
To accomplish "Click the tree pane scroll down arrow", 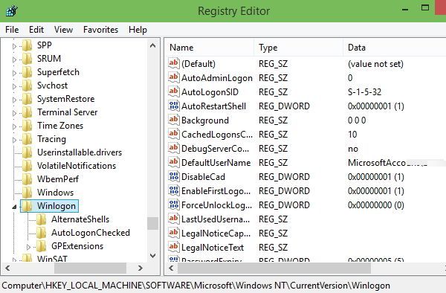I will [x=152, y=256].
